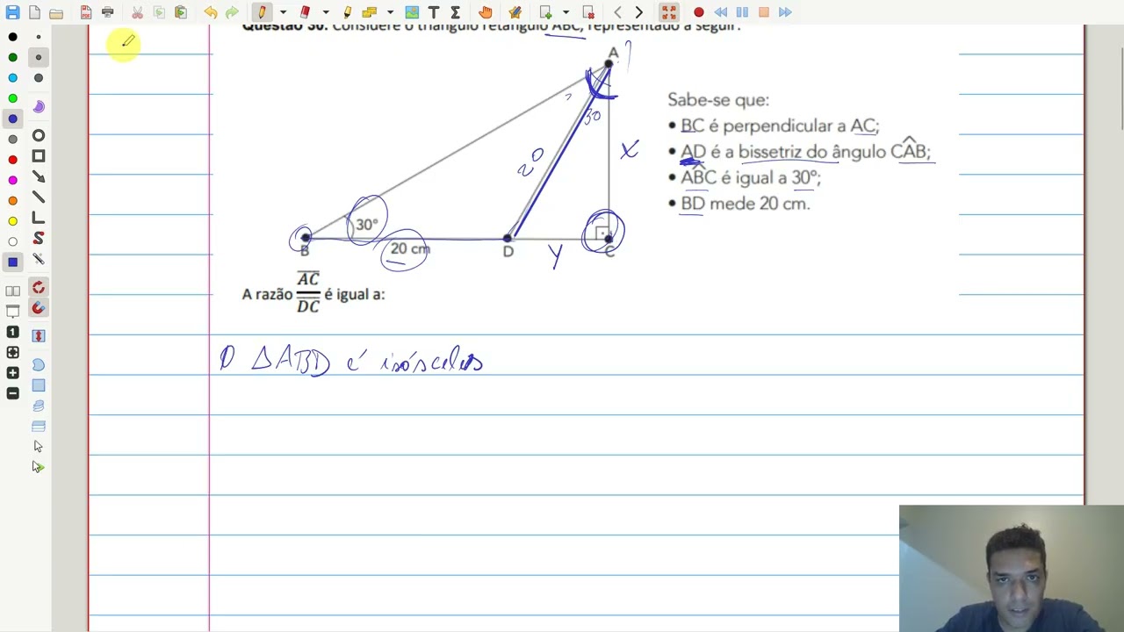Set the thinnest line thickness dot
This screenshot has width=1124, height=632.
pyautogui.click(x=38, y=37)
